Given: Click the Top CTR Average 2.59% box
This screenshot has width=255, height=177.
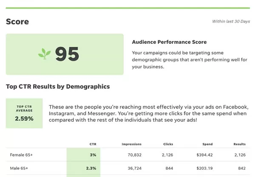Looking at the screenshot, I should [24, 113].
